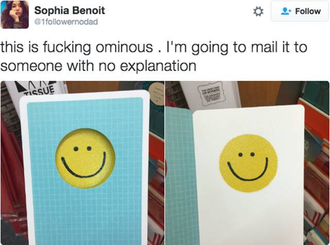Open the Sophia Benoit display name
Image resolution: width=330 pixels, height=245 pixels.
coord(70,10)
